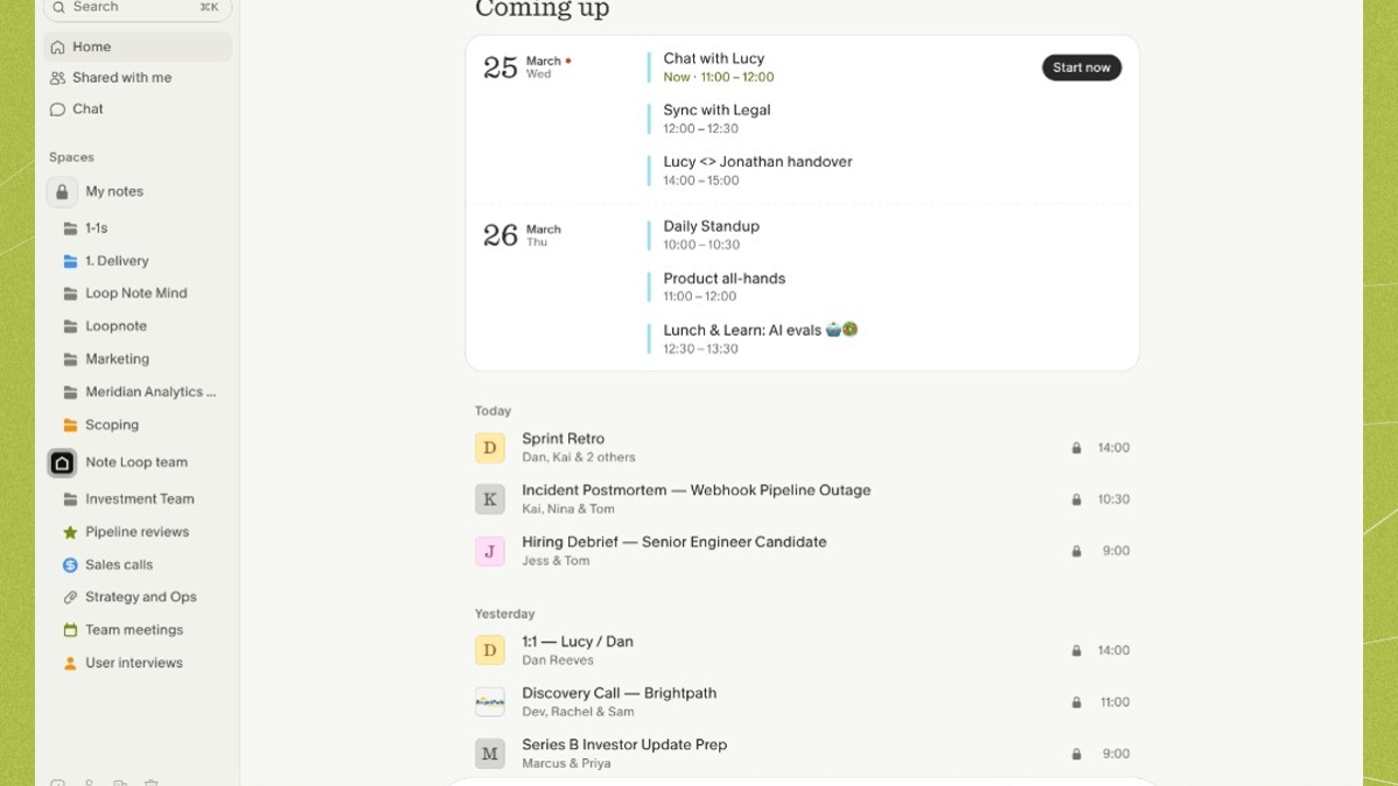Open the Note Loop team space
This screenshot has height=786, width=1398.
coord(138,462)
